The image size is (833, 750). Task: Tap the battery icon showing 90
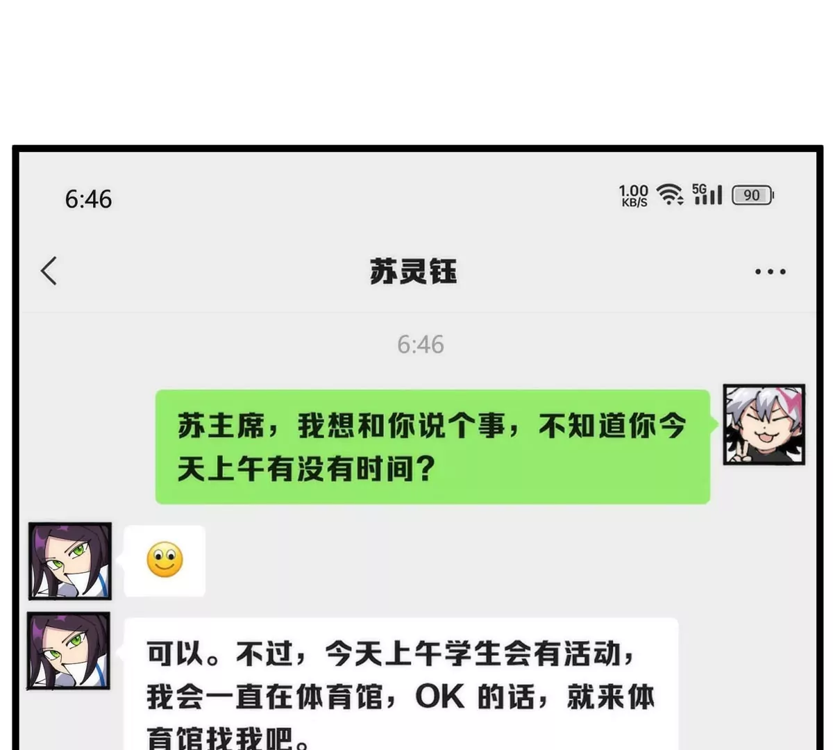coord(752,195)
